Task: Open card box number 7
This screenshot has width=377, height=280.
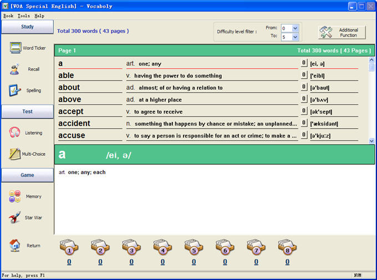Action: coord(256,247)
